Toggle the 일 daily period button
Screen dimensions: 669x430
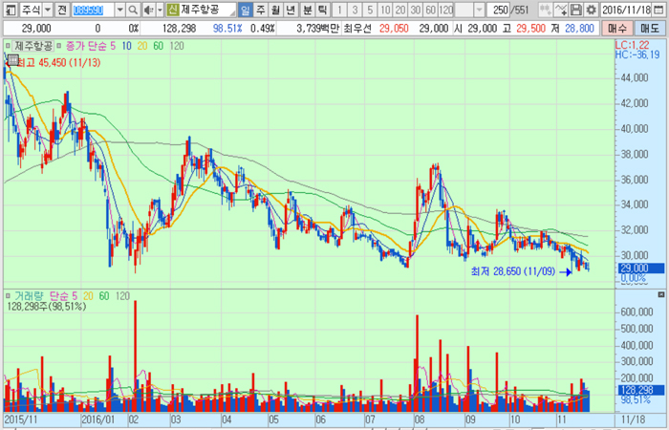click(x=245, y=10)
